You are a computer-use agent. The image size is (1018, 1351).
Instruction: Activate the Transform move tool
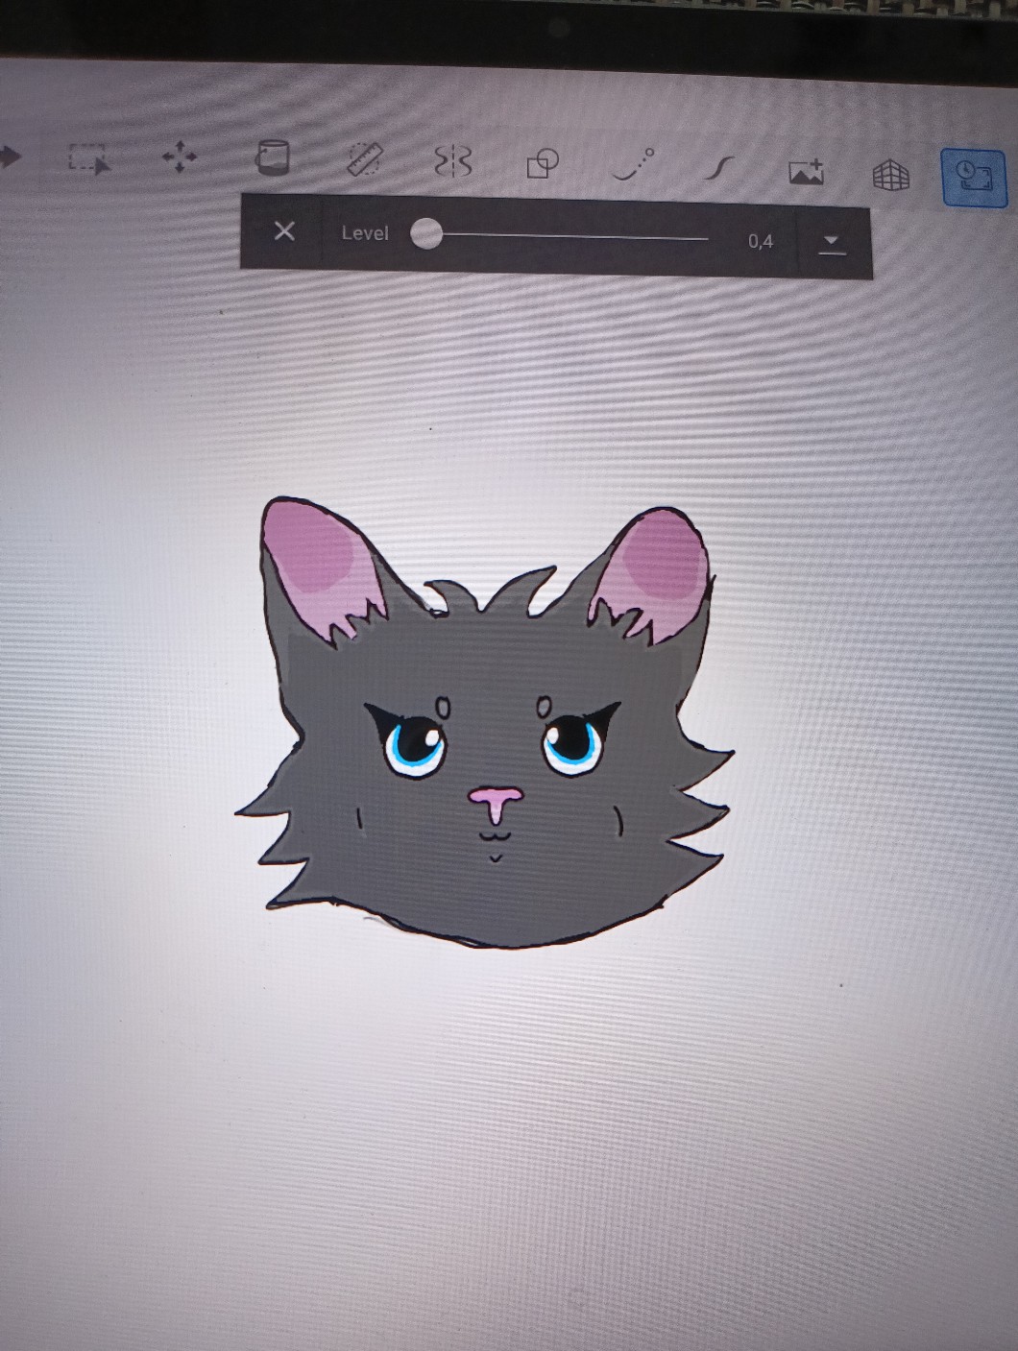tap(180, 157)
